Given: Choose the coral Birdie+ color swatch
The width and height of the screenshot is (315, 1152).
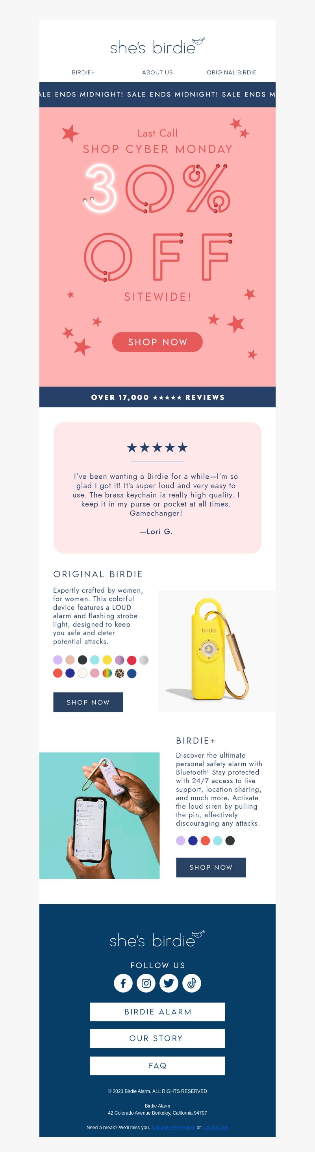Looking at the screenshot, I should (x=206, y=840).
